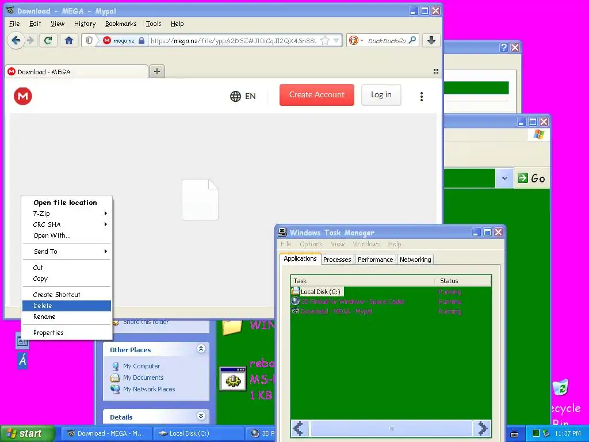Viewport: 589px width, 442px height.
Task: Expand the CRC SHA submenu
Action: pos(67,224)
